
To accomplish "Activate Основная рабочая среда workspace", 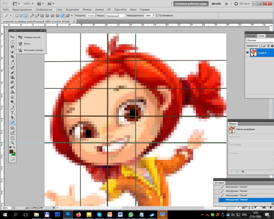I will pos(191,4).
